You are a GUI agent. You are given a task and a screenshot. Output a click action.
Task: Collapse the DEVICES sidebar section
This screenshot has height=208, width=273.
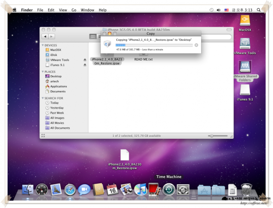(x=42, y=45)
